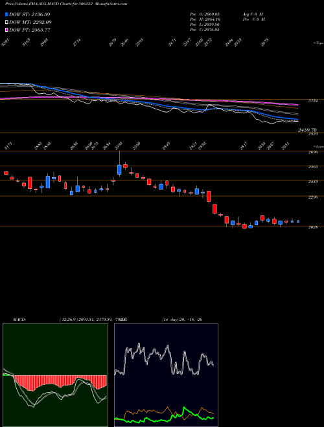Click the 2459.70 price label

(307, 131)
